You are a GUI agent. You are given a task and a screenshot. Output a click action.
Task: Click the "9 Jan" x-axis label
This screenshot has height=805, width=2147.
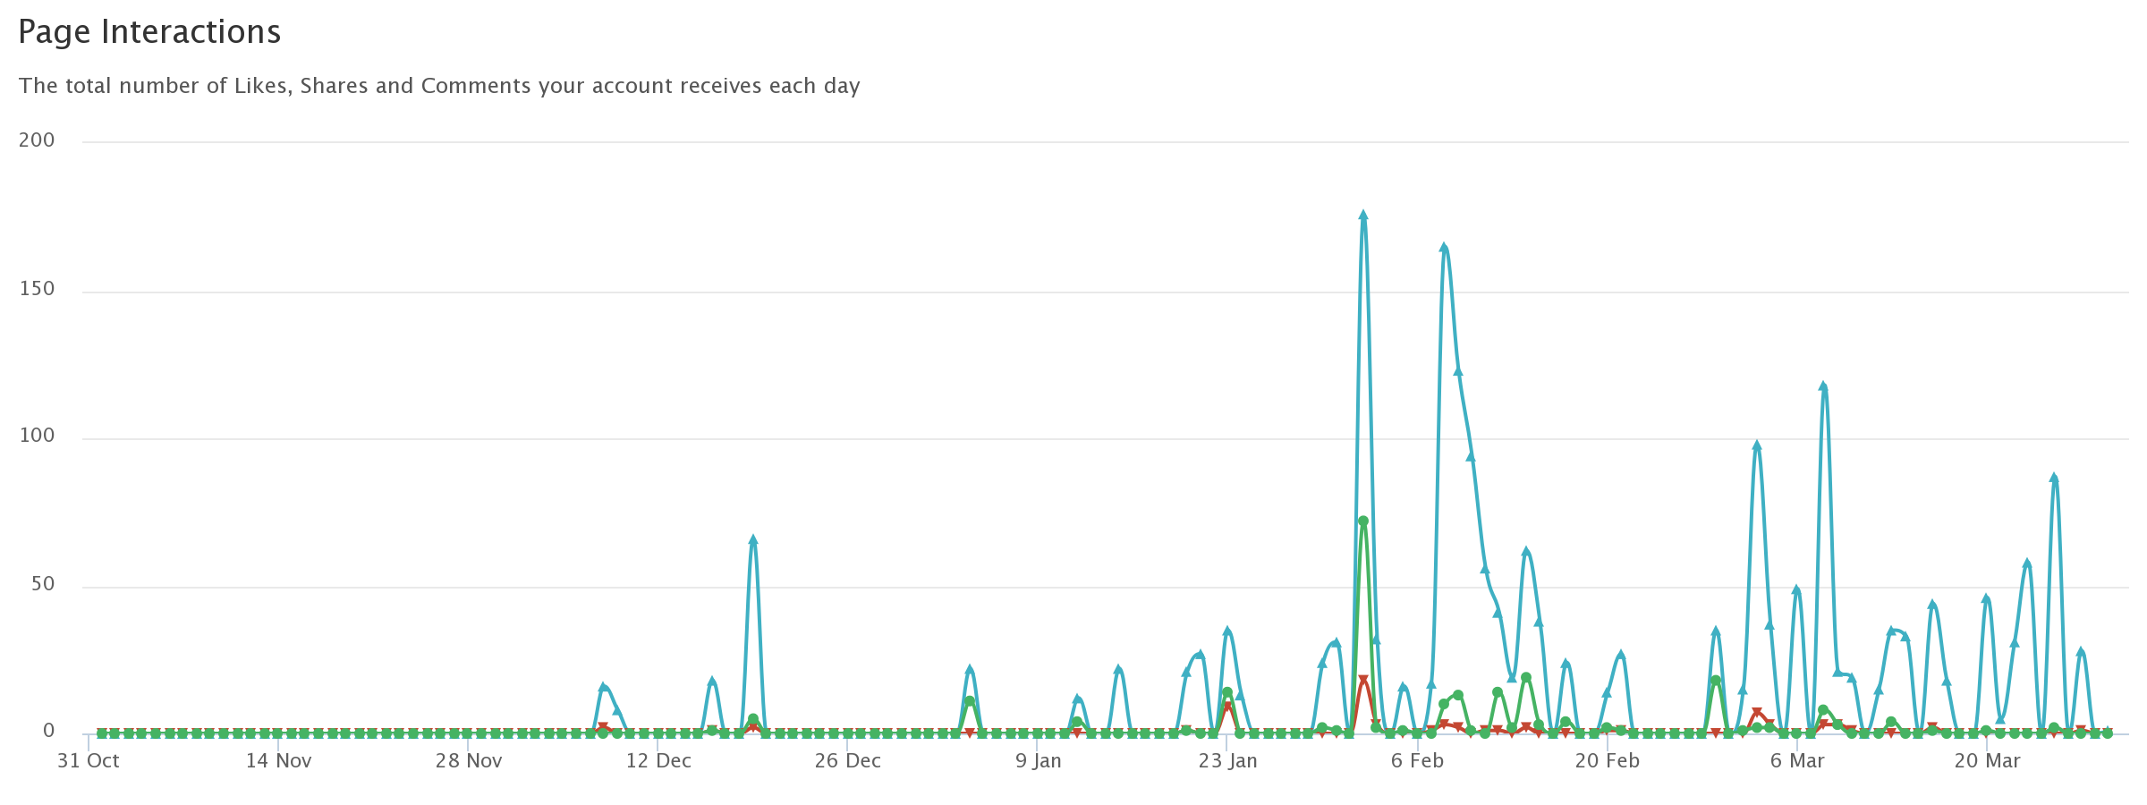pyautogui.click(x=1038, y=761)
